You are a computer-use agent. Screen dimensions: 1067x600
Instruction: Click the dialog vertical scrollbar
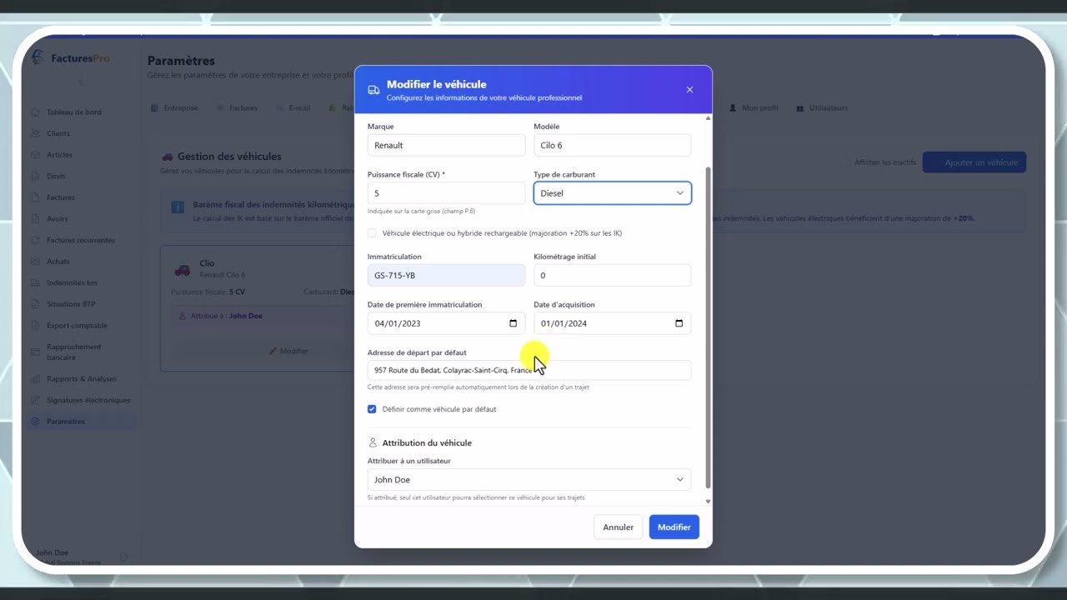point(708,327)
